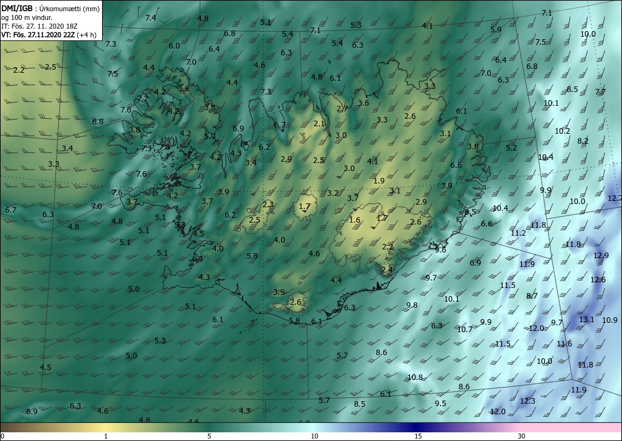
Task: Click the map value "12.9"
Action: 601,256
